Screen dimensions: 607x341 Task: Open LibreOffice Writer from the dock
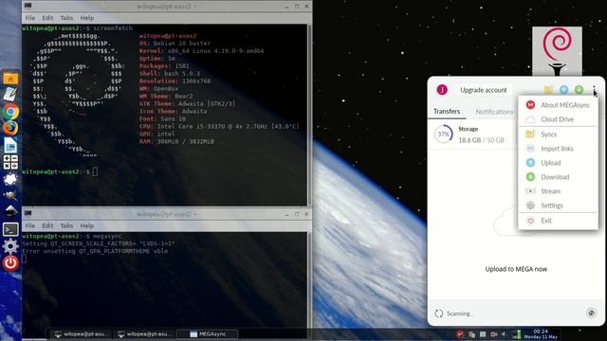coord(10,146)
